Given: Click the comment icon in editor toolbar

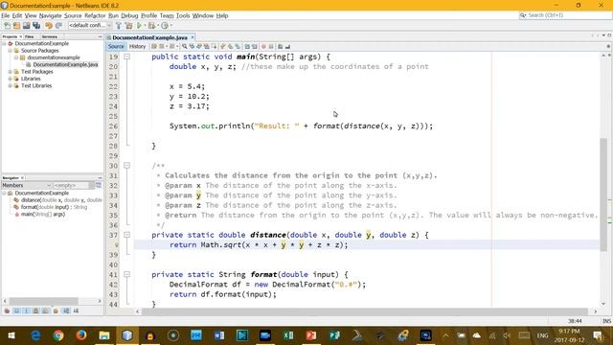Looking at the screenshot, I should (281, 47).
